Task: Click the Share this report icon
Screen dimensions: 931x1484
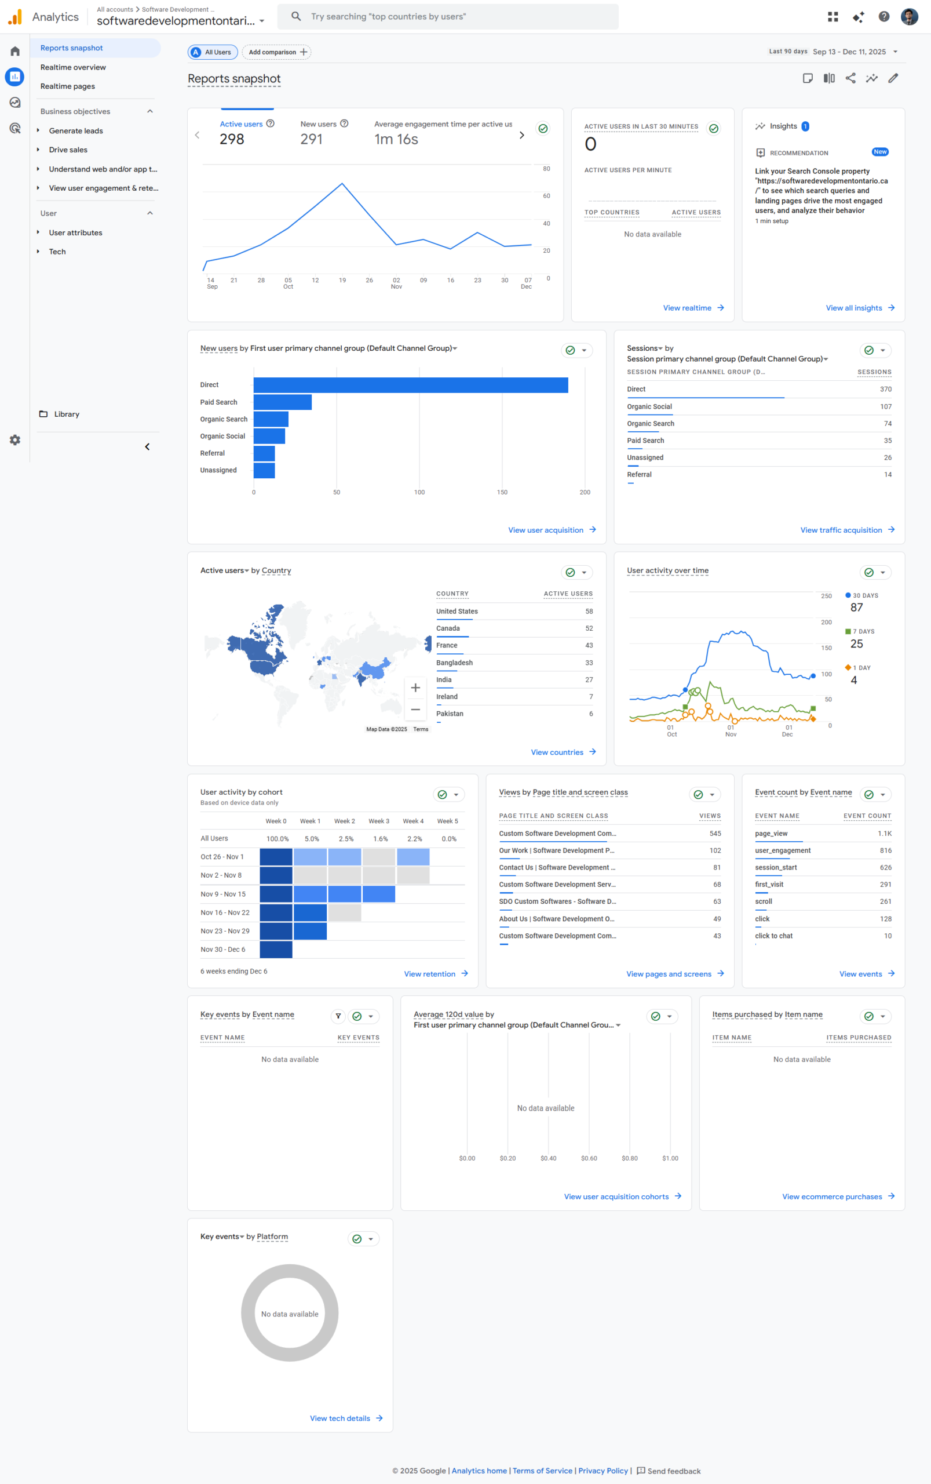Action: point(850,78)
